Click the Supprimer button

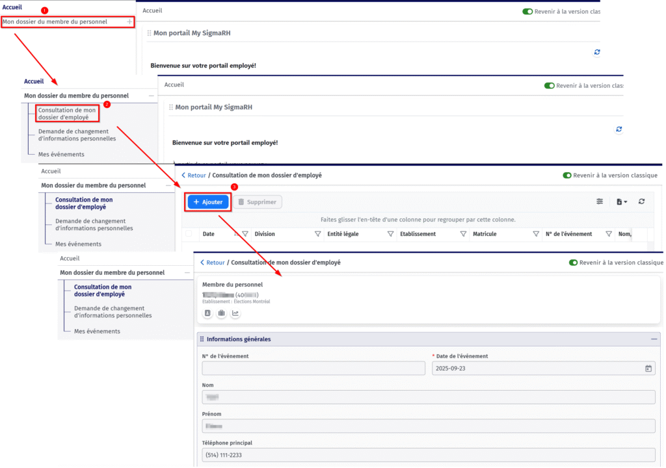click(258, 202)
